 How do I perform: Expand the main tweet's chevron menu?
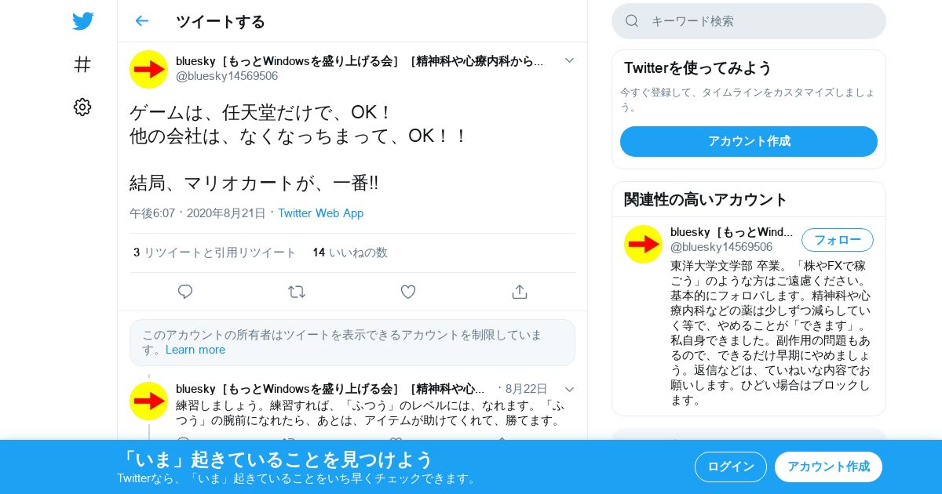pos(570,60)
